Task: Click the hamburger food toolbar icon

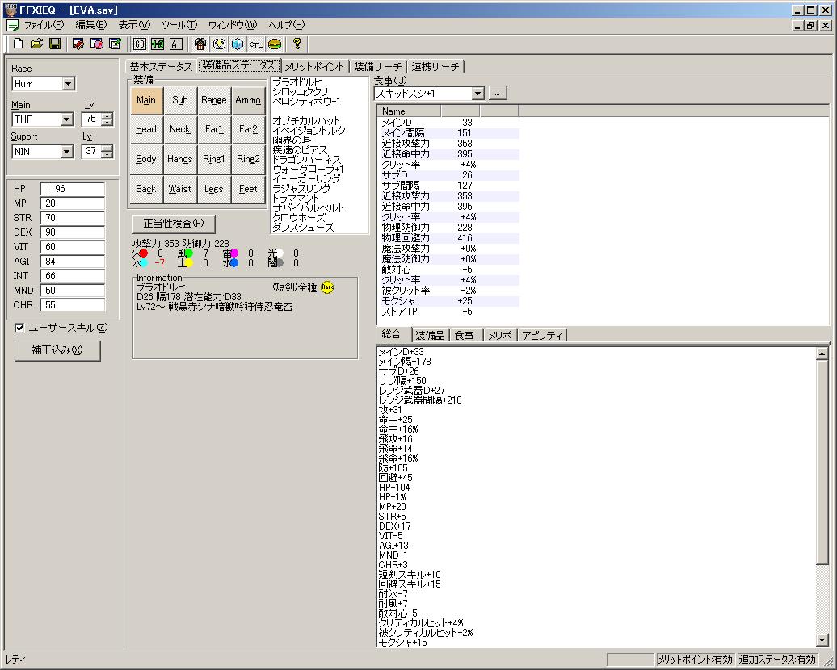Action: [x=275, y=44]
